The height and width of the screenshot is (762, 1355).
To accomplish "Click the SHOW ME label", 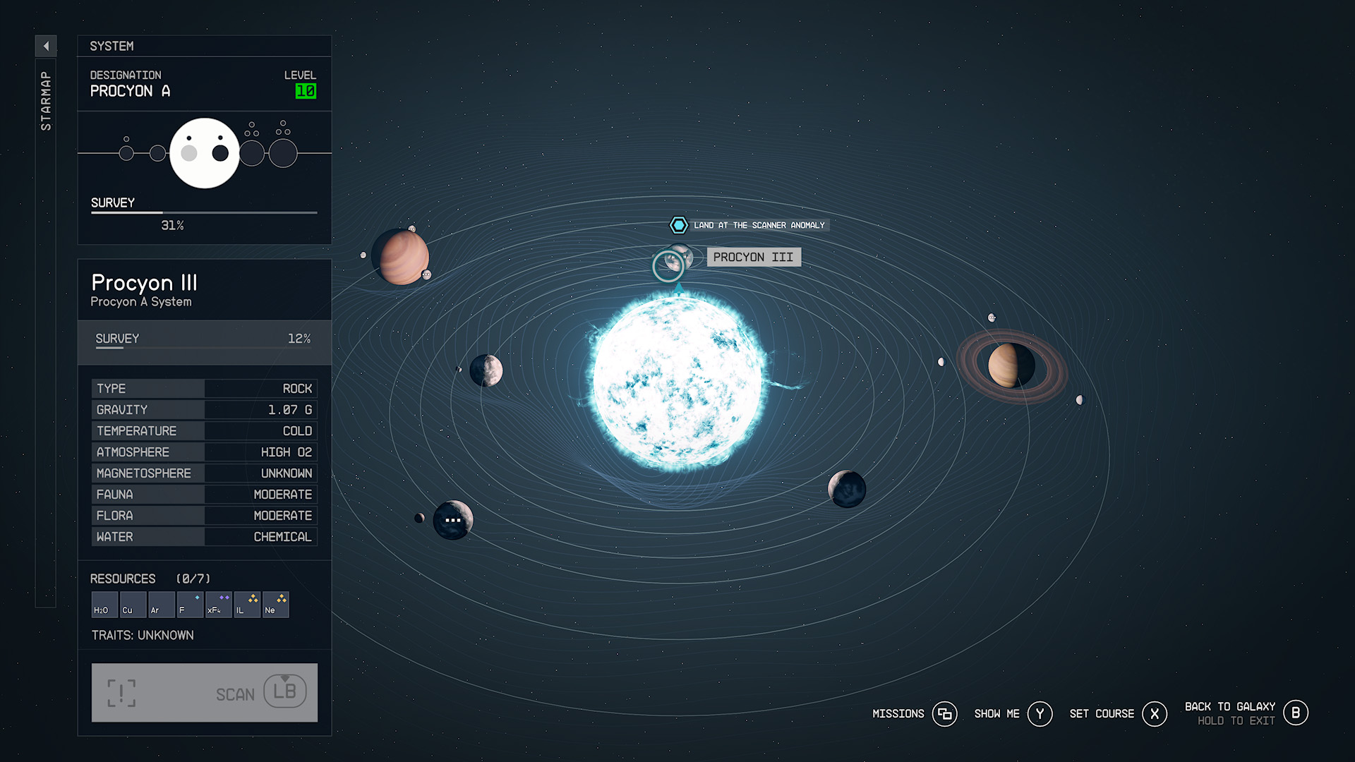I will coord(997,714).
